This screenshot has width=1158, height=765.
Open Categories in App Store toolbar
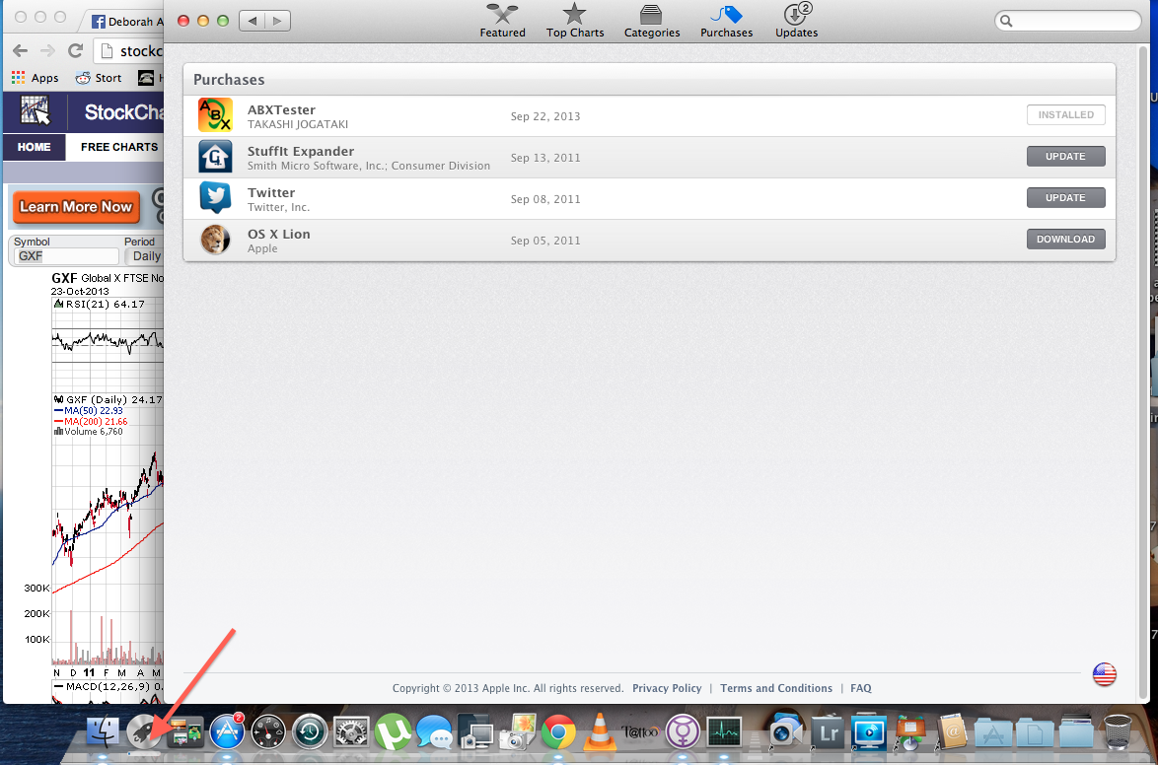pos(651,21)
